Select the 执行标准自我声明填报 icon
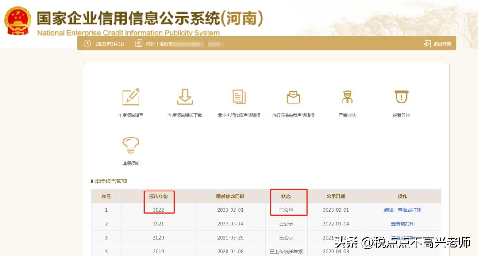This screenshot has width=478, height=256. pyautogui.click(x=293, y=97)
